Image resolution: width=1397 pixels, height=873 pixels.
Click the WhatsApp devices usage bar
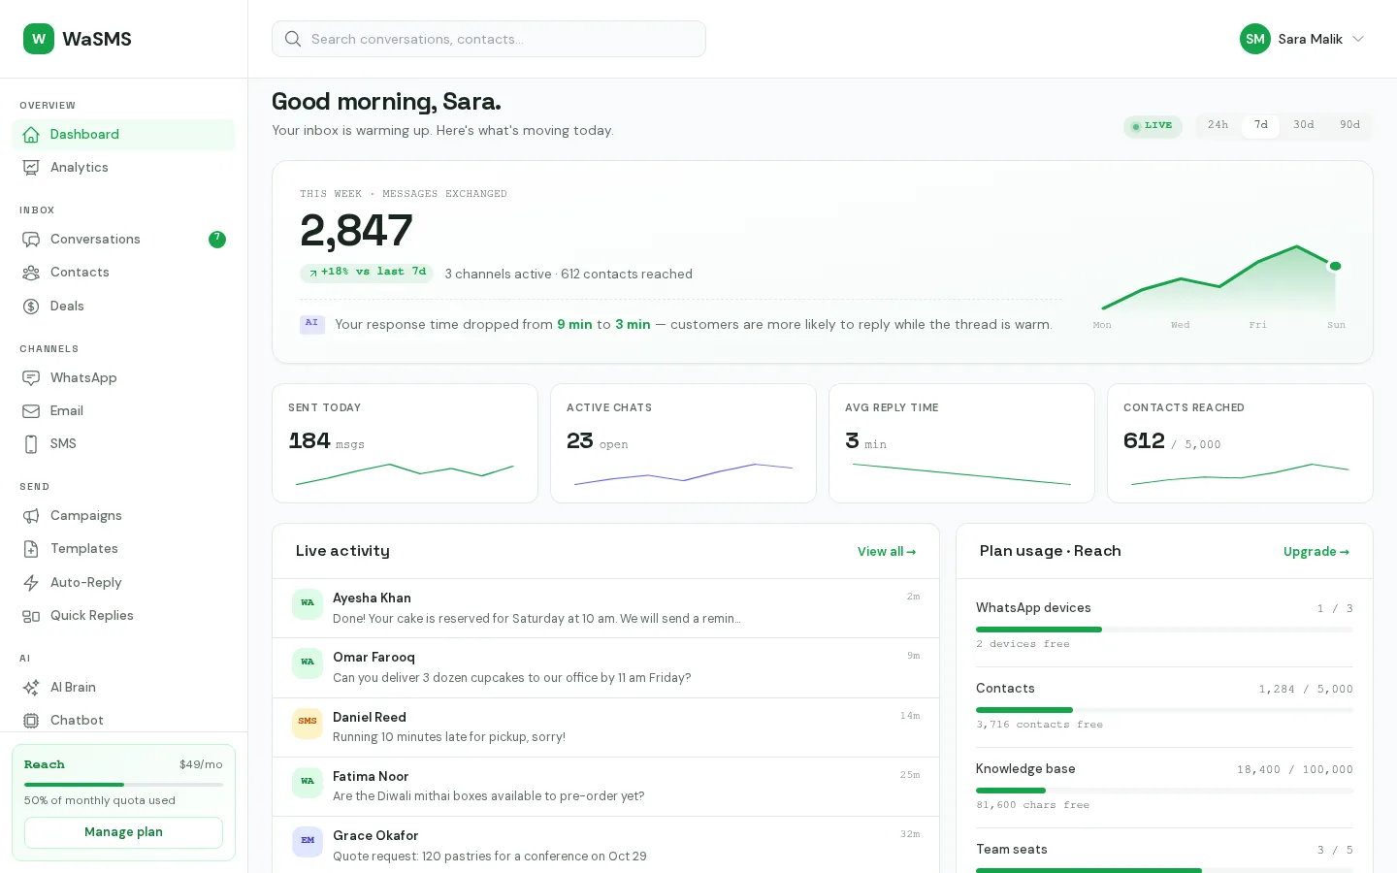[1164, 630]
